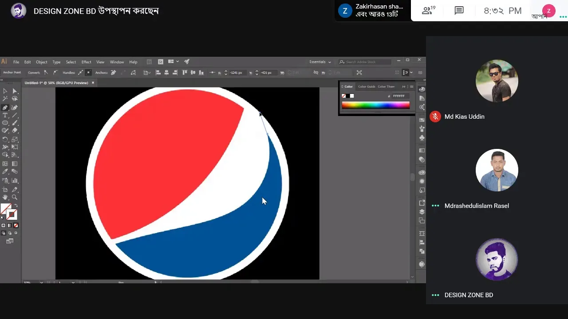568x319 pixels.
Task: Toggle constrain width and height proportions
Action: [x=316, y=73]
